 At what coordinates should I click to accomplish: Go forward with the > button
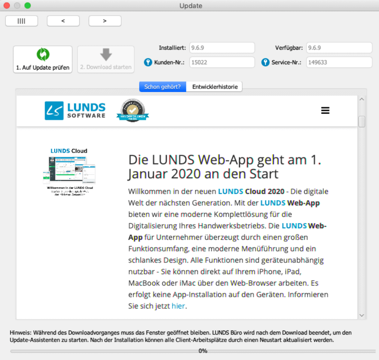point(105,21)
